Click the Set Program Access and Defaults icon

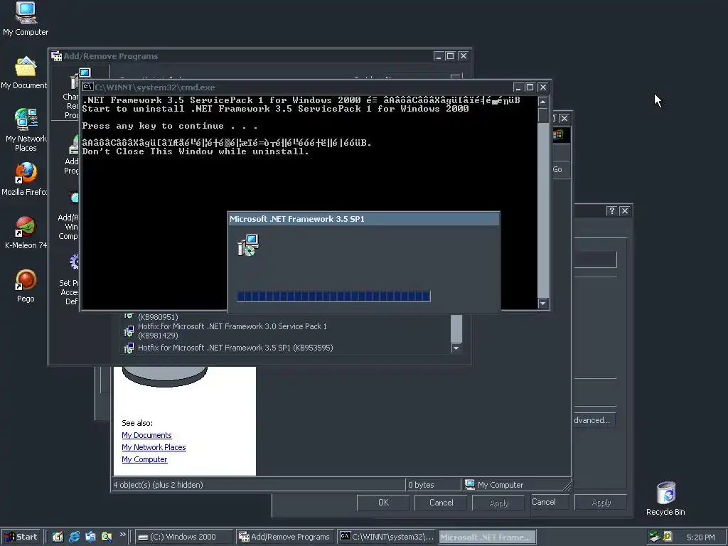[x=74, y=262]
